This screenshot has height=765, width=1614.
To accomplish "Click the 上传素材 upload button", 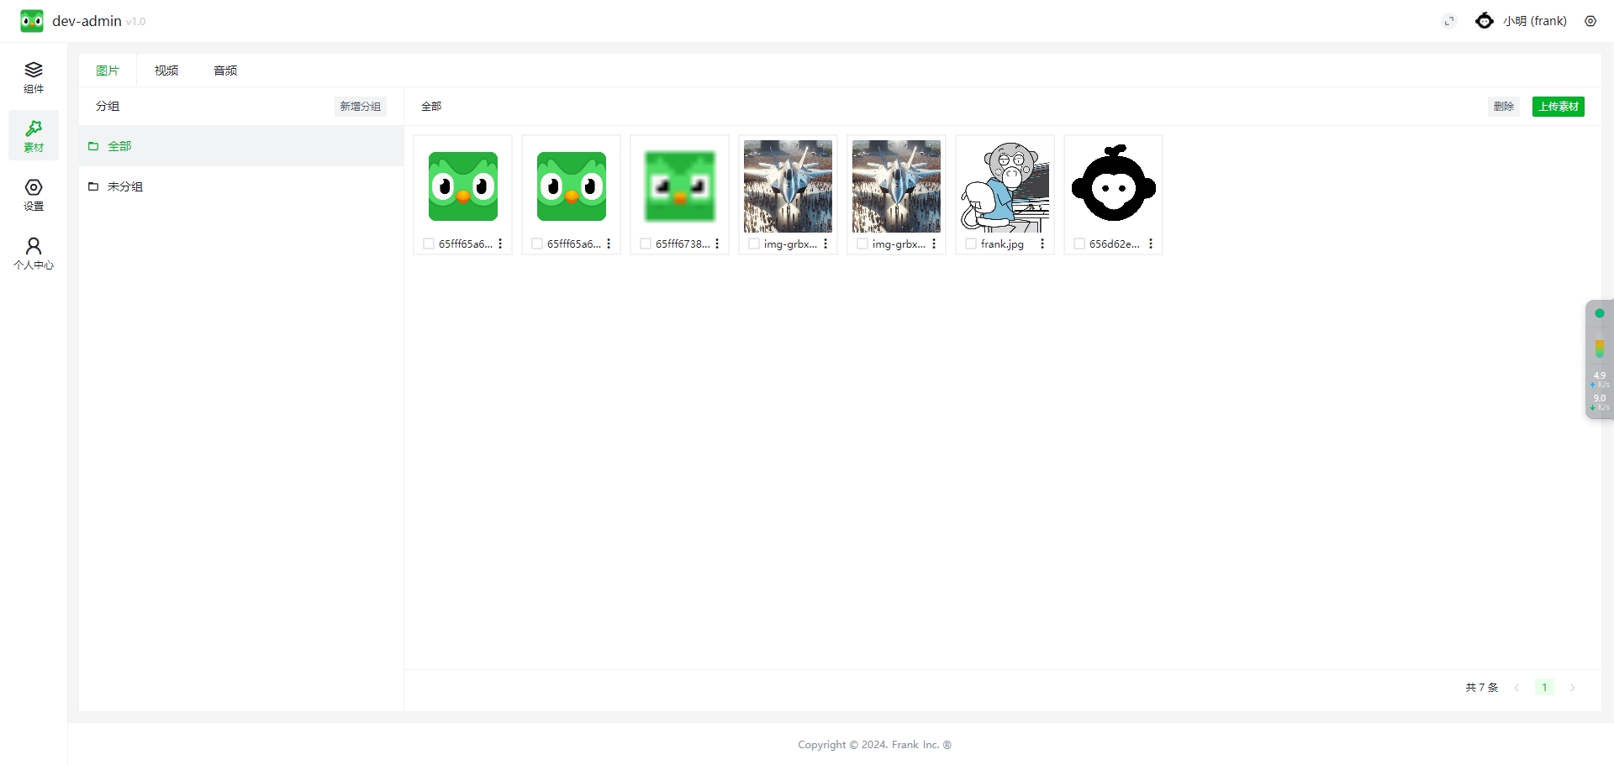I will pyautogui.click(x=1558, y=107).
